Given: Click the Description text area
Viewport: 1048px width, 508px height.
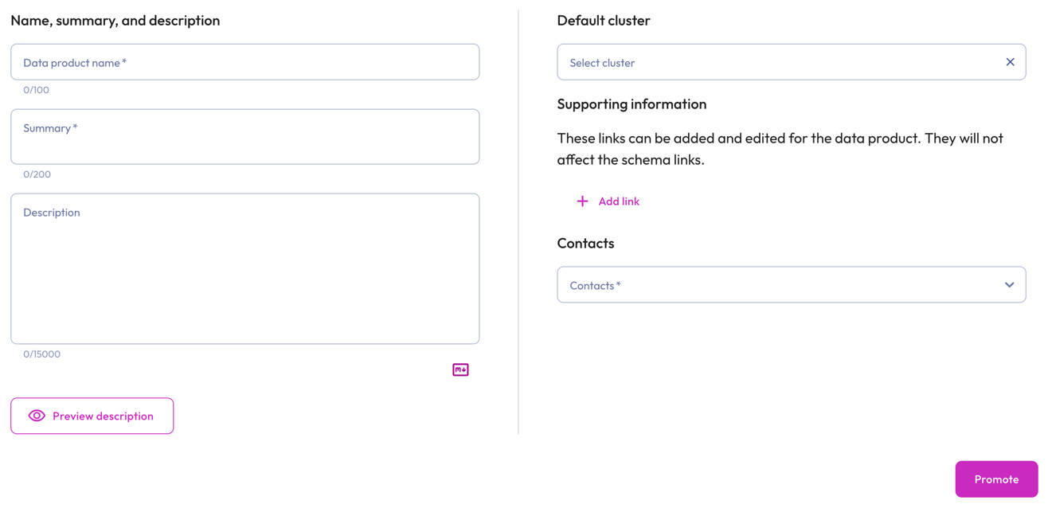Looking at the screenshot, I should pyautogui.click(x=244, y=268).
